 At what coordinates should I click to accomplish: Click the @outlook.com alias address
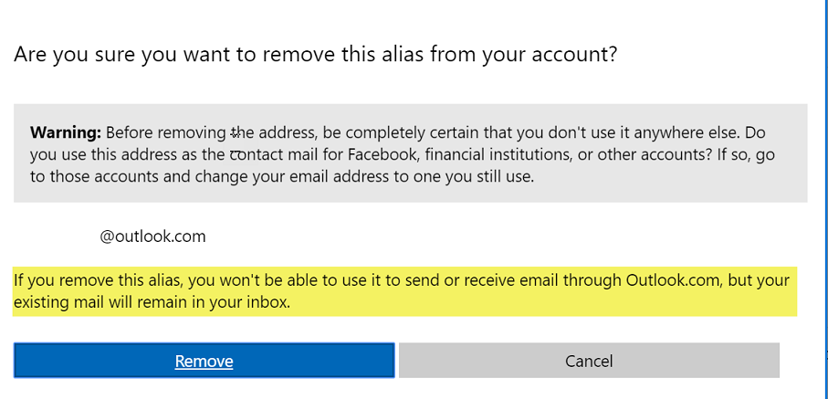click(x=152, y=236)
